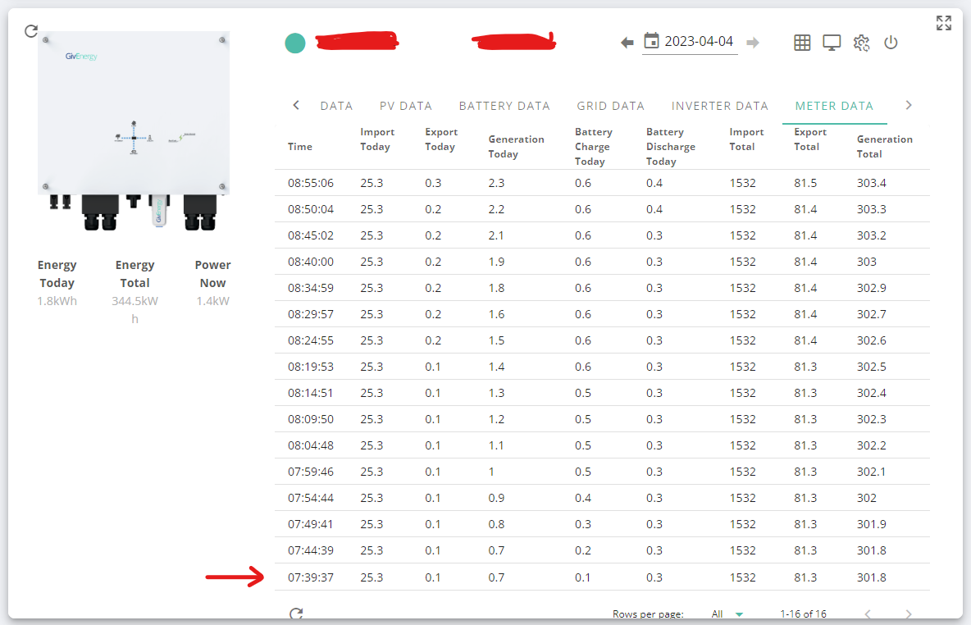Sort by Generation Today column header
The width and height of the screenshot is (971, 625).
pos(516,147)
